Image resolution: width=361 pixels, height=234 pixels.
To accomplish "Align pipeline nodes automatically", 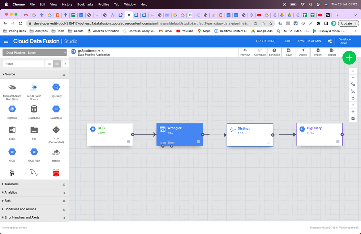I will (353, 91).
